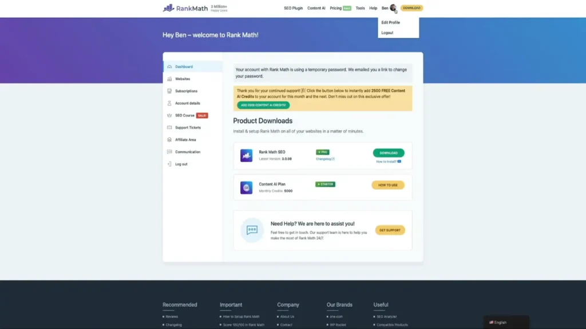Viewport: 586px width, 329px height.
Task: Click the Affiliate Area sidebar icon
Action: point(169,139)
